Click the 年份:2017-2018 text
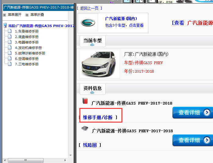213x163 pixels. (139, 71)
